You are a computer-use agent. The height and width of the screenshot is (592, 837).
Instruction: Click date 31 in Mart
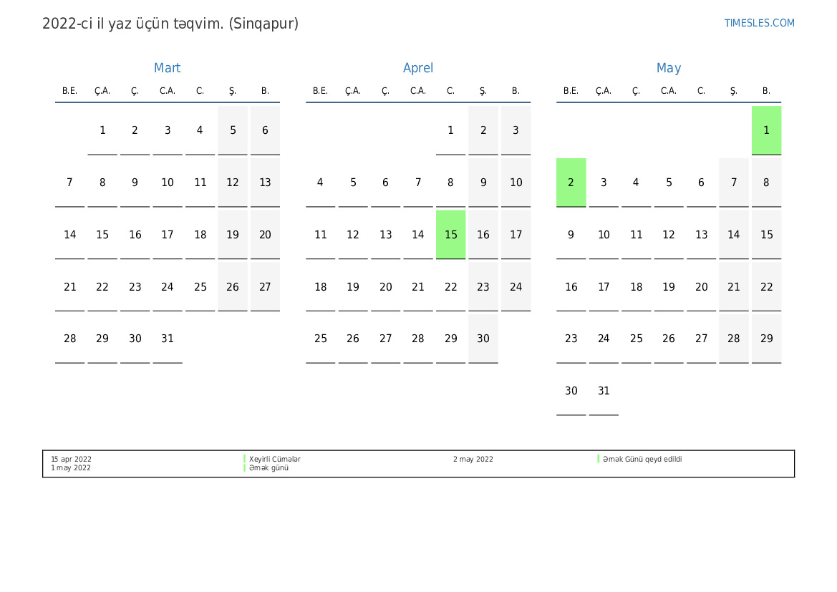click(x=167, y=339)
